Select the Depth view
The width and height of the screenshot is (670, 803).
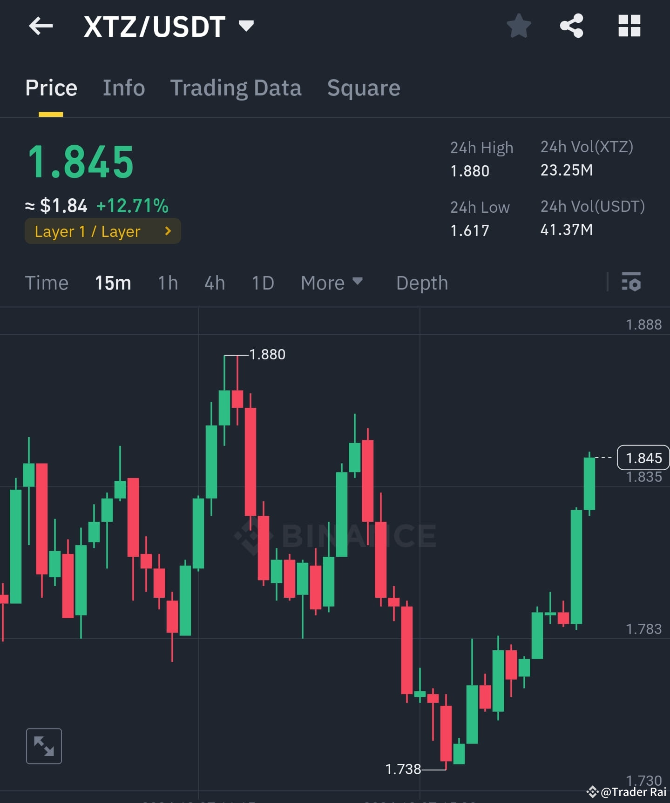point(421,283)
